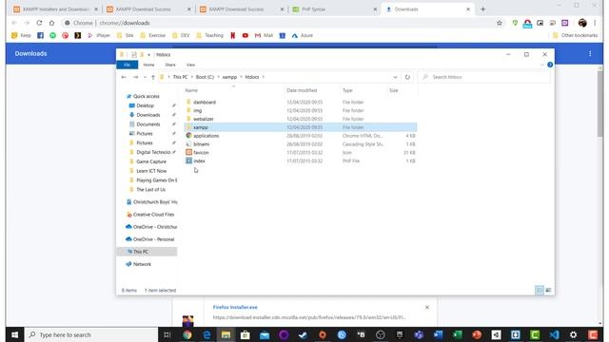
Task: Expand chevron after htdocs in breadcrumb
Action: [x=264, y=77]
